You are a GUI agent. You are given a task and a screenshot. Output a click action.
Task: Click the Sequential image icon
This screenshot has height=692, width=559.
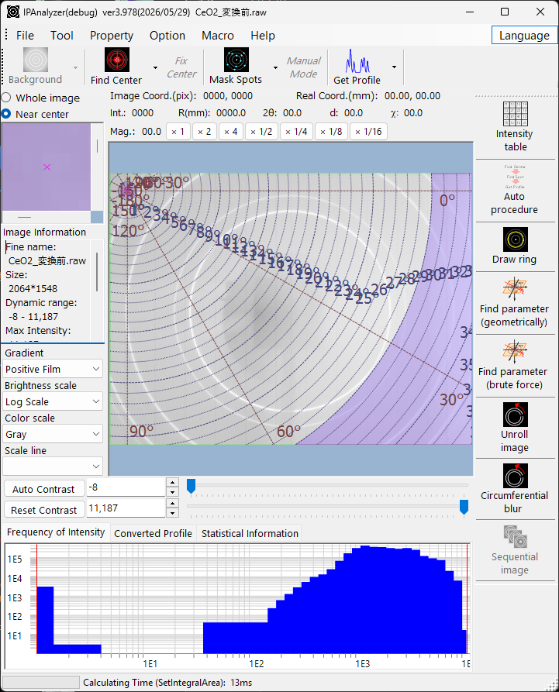tap(516, 537)
